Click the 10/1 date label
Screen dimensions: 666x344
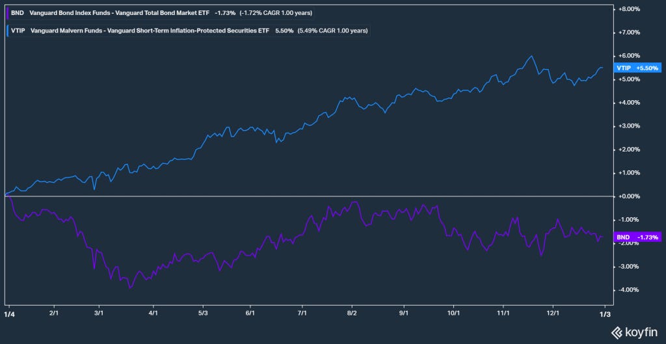coord(454,313)
